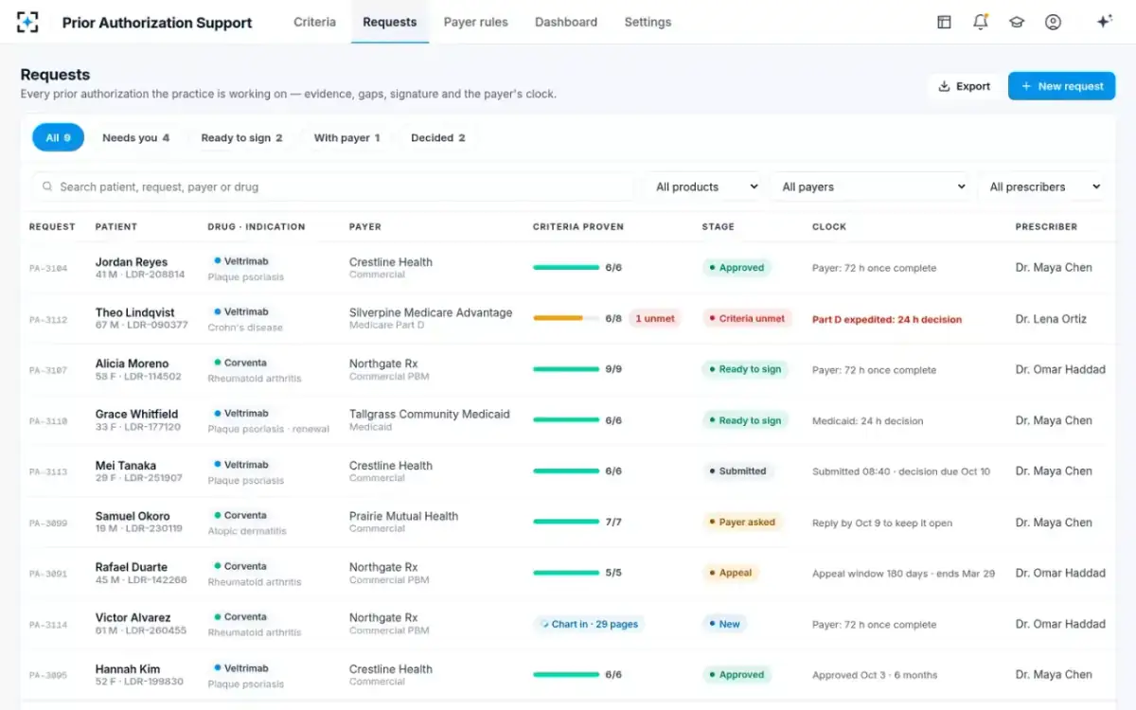1136x710 pixels.
Task: Launch the sparkle AI assistant icon
Action: (x=1104, y=22)
